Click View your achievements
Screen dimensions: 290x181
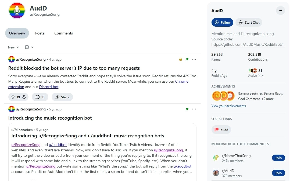click(x=228, y=106)
